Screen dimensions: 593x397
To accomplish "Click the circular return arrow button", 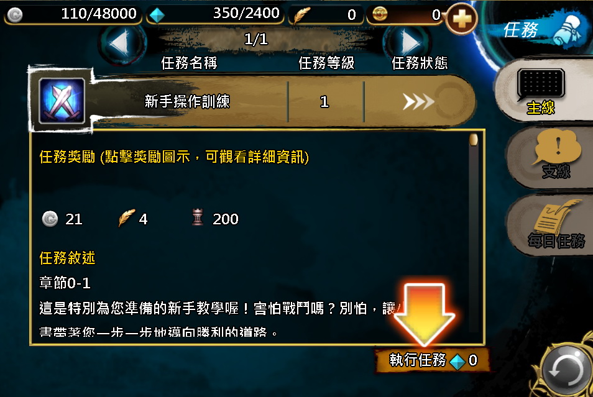I will tap(566, 370).
